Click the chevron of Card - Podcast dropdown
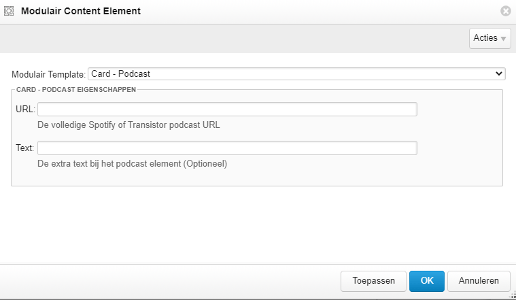The height and width of the screenshot is (300, 516). click(499, 73)
